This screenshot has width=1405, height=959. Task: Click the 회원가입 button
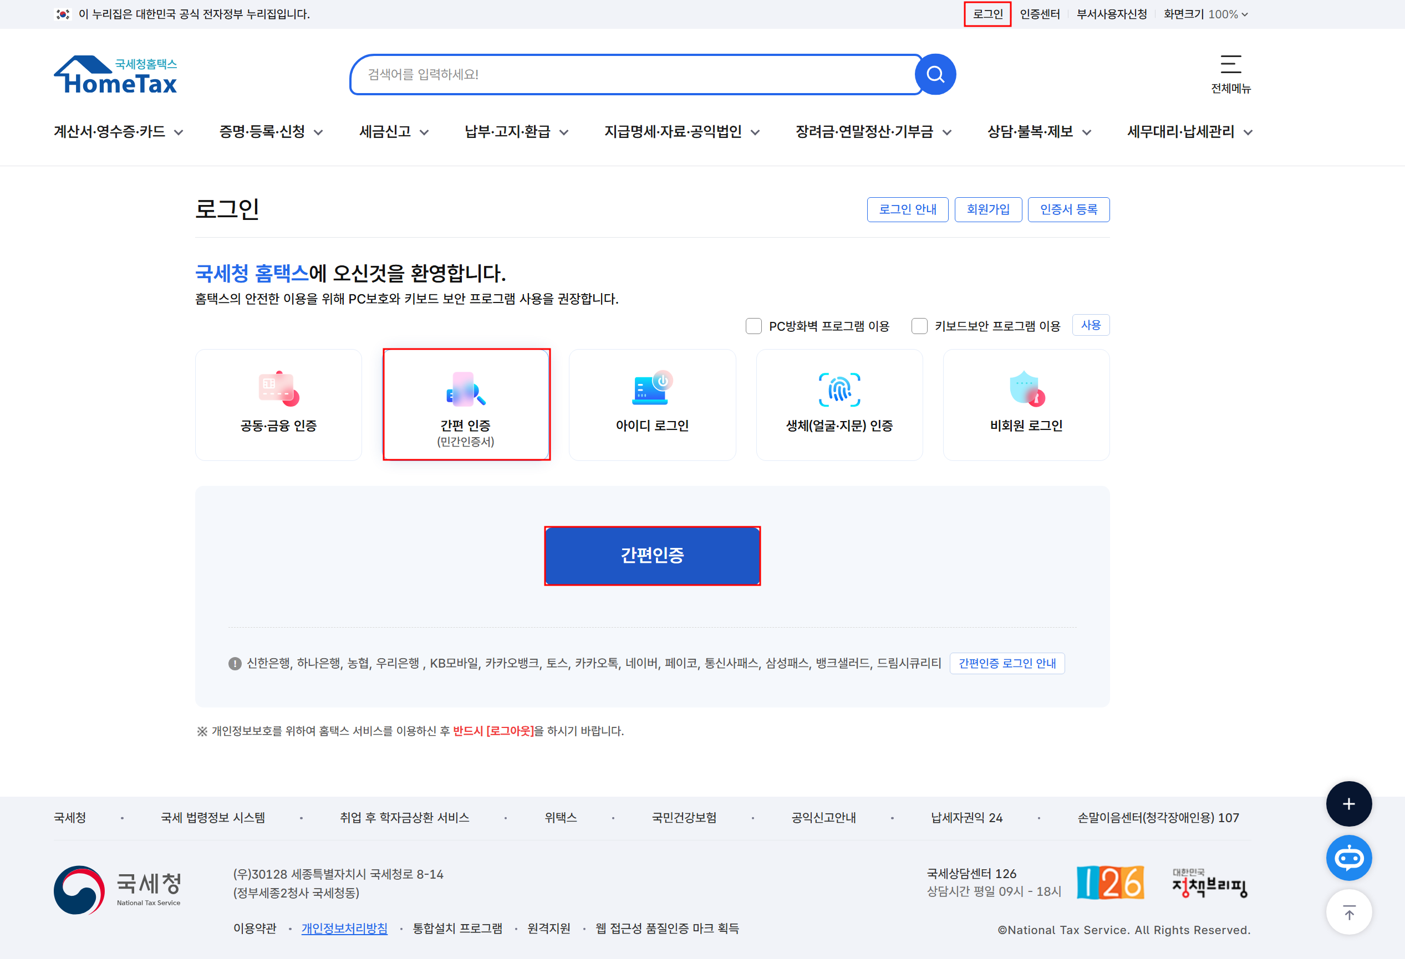click(988, 209)
